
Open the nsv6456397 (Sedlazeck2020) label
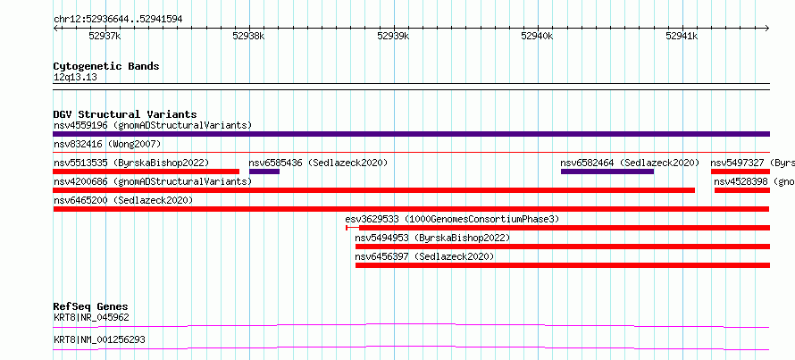(424, 256)
